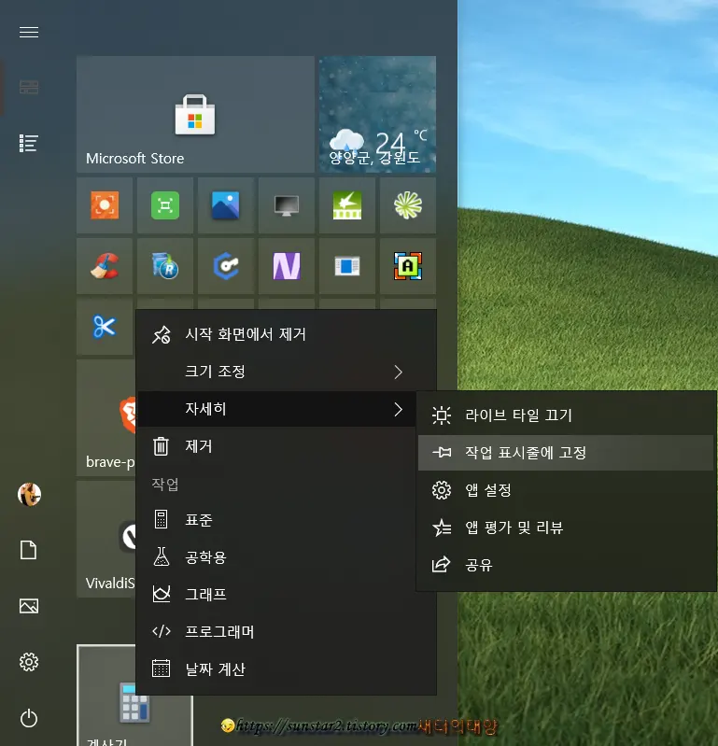Open calculator in 프로그래머 mode

287,632
